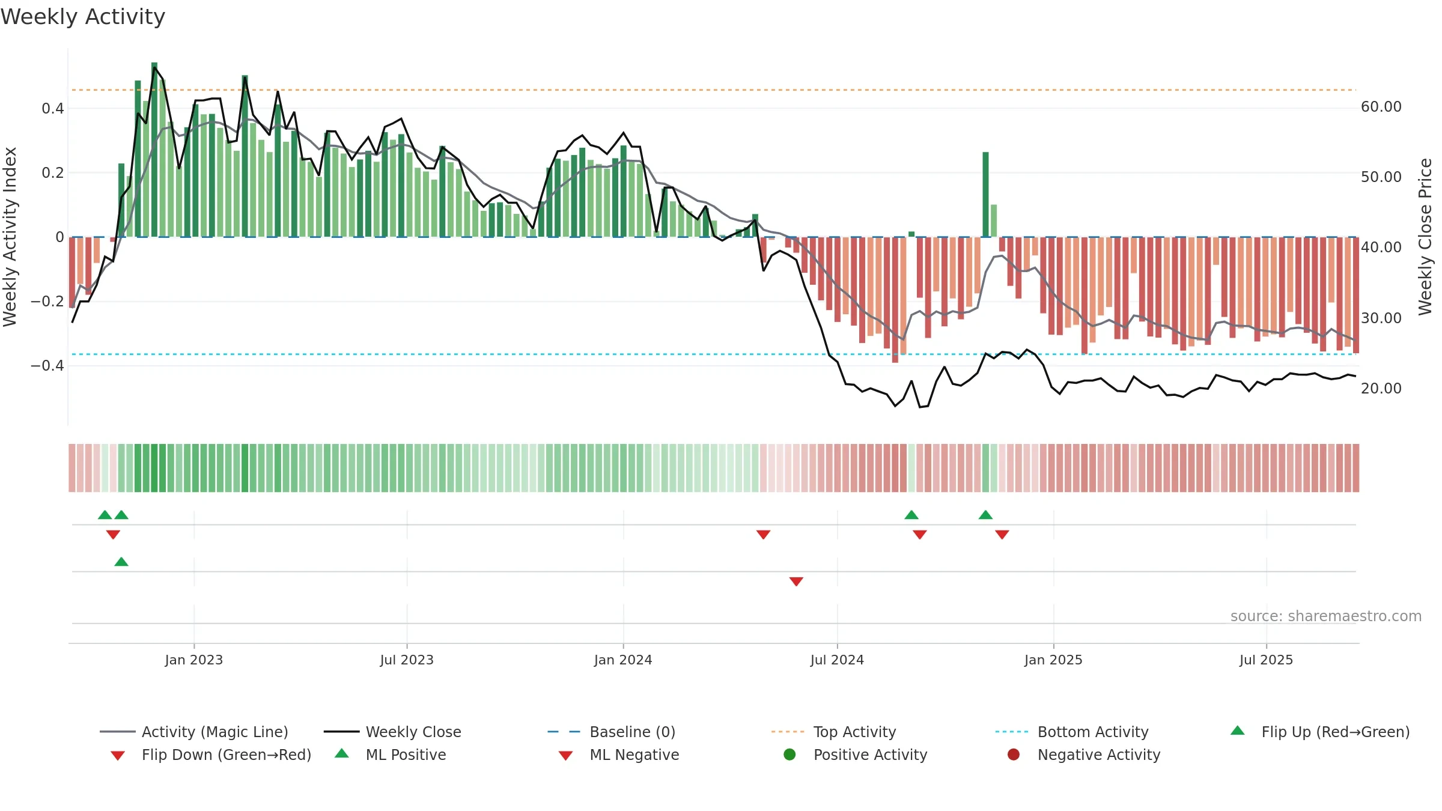The width and height of the screenshot is (1442, 811).
Task: Toggle the Bottom Activity legend entry
Action: pos(1072,732)
